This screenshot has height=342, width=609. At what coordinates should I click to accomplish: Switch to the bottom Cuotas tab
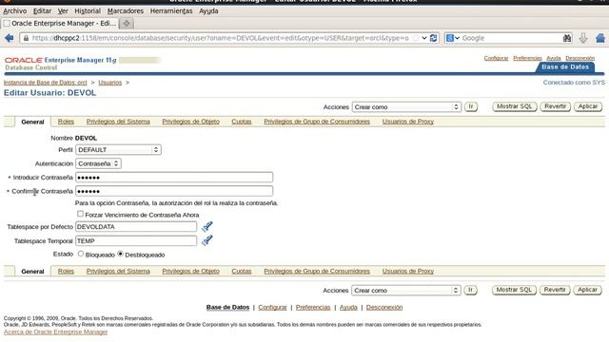point(241,271)
